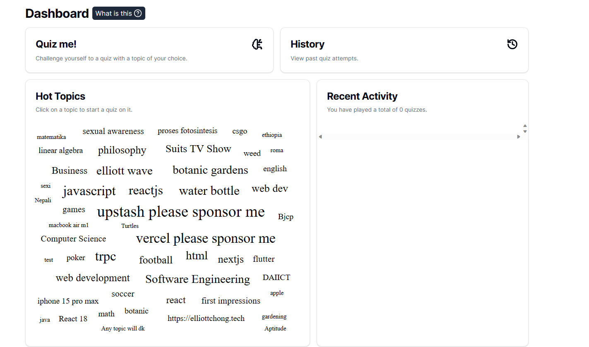Image resolution: width=589 pixels, height=347 pixels.
Task: Click the brain icon in Quiz me card
Action: 257,44
